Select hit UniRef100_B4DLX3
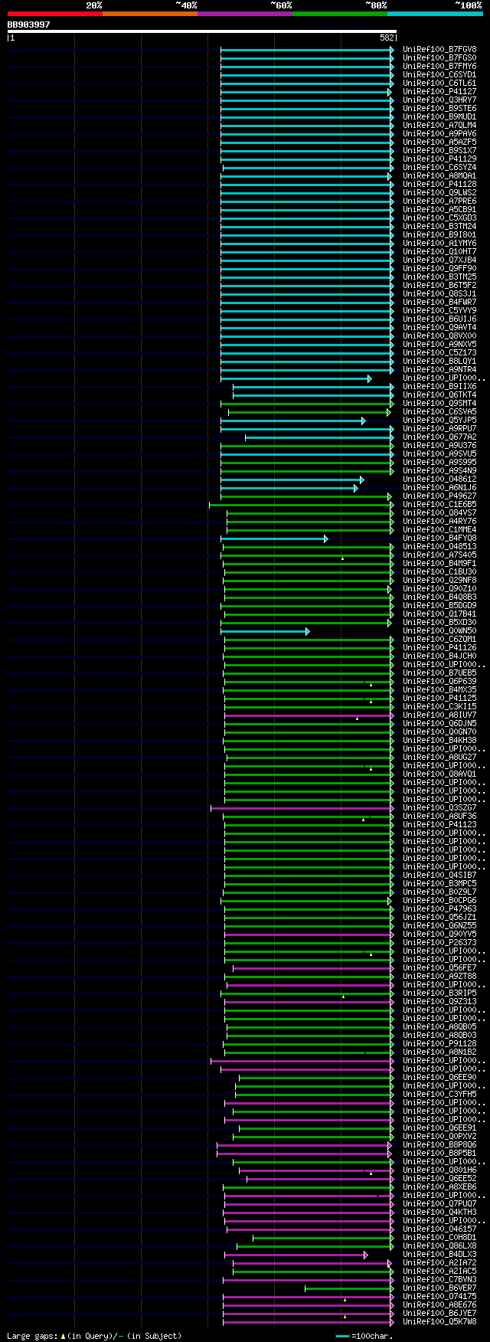490x1342 pixels. point(439,1255)
